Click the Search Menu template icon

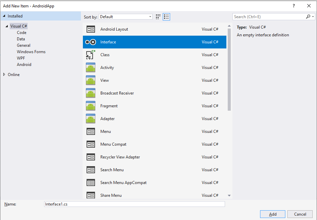[x=91, y=170]
